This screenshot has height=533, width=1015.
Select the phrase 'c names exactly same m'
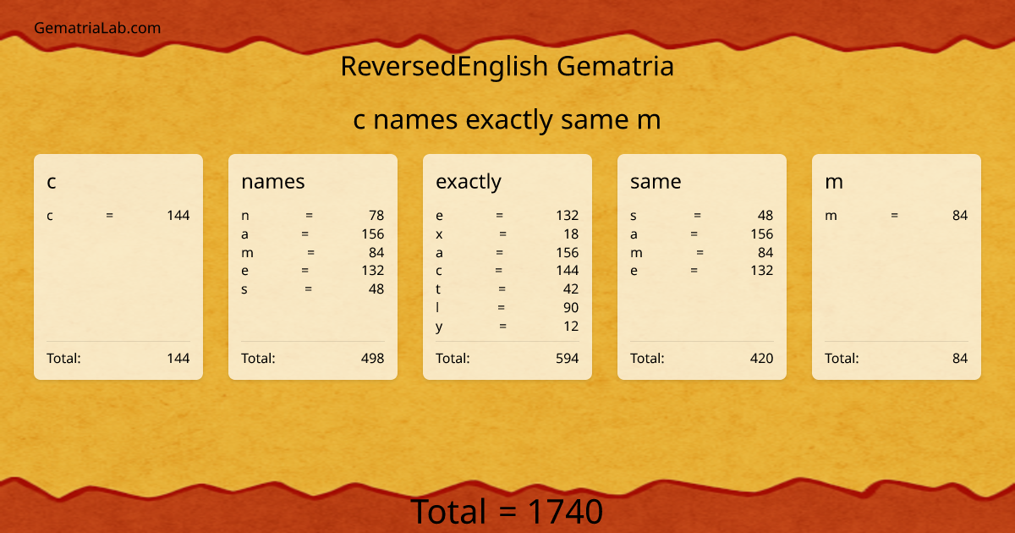point(507,120)
